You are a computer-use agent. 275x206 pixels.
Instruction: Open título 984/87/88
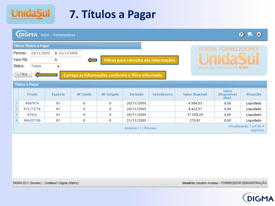[32, 120]
